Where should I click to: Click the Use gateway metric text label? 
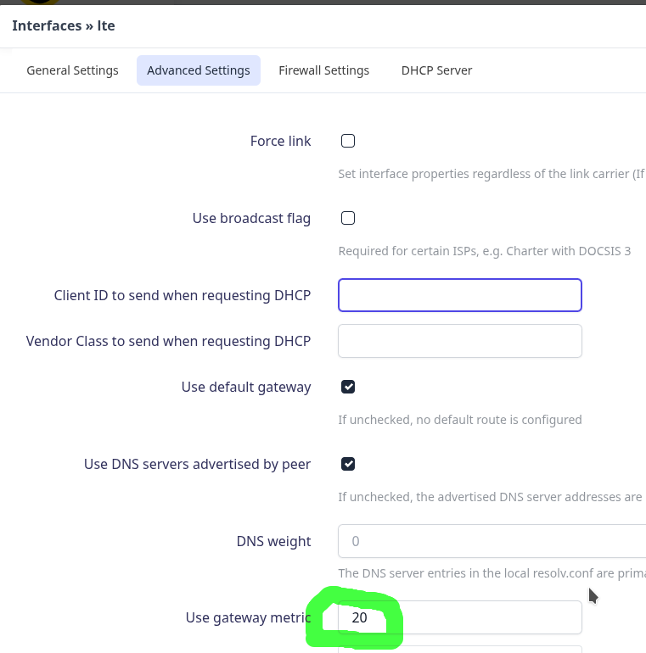[248, 618]
